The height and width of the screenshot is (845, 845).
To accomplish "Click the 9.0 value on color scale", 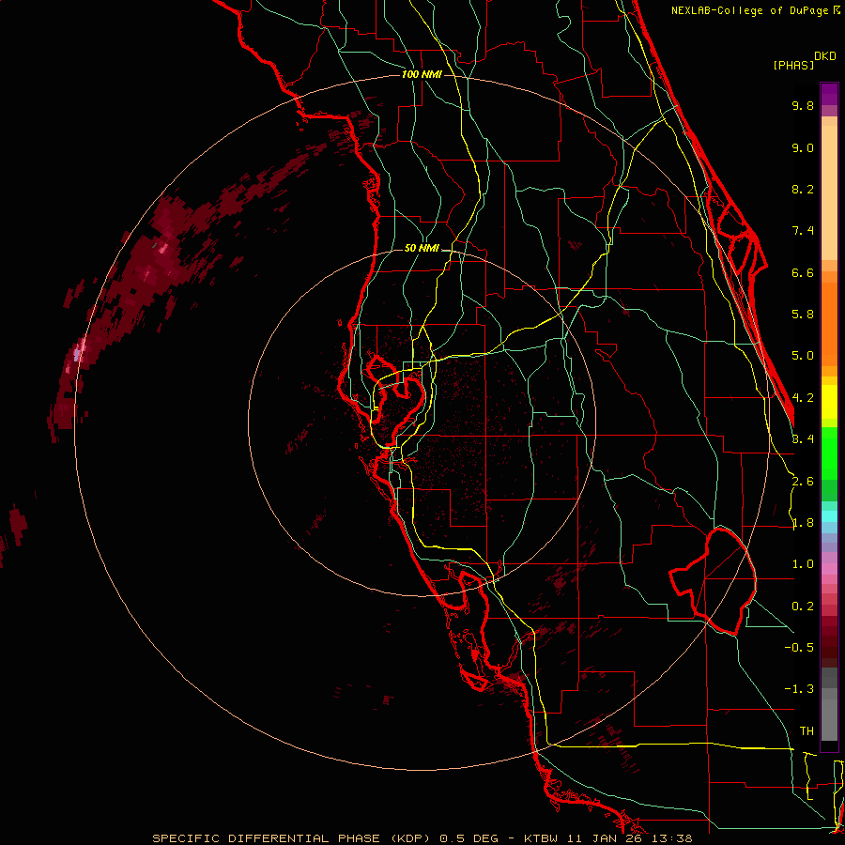I will [x=803, y=147].
